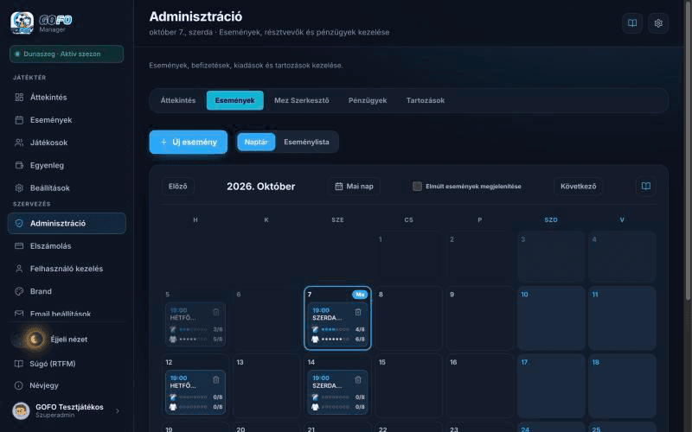
Task: Select the Események tab
Action: click(234, 100)
